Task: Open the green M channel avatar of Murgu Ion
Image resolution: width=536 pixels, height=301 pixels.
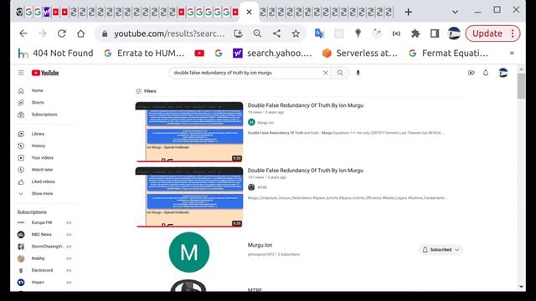Action: [189, 253]
